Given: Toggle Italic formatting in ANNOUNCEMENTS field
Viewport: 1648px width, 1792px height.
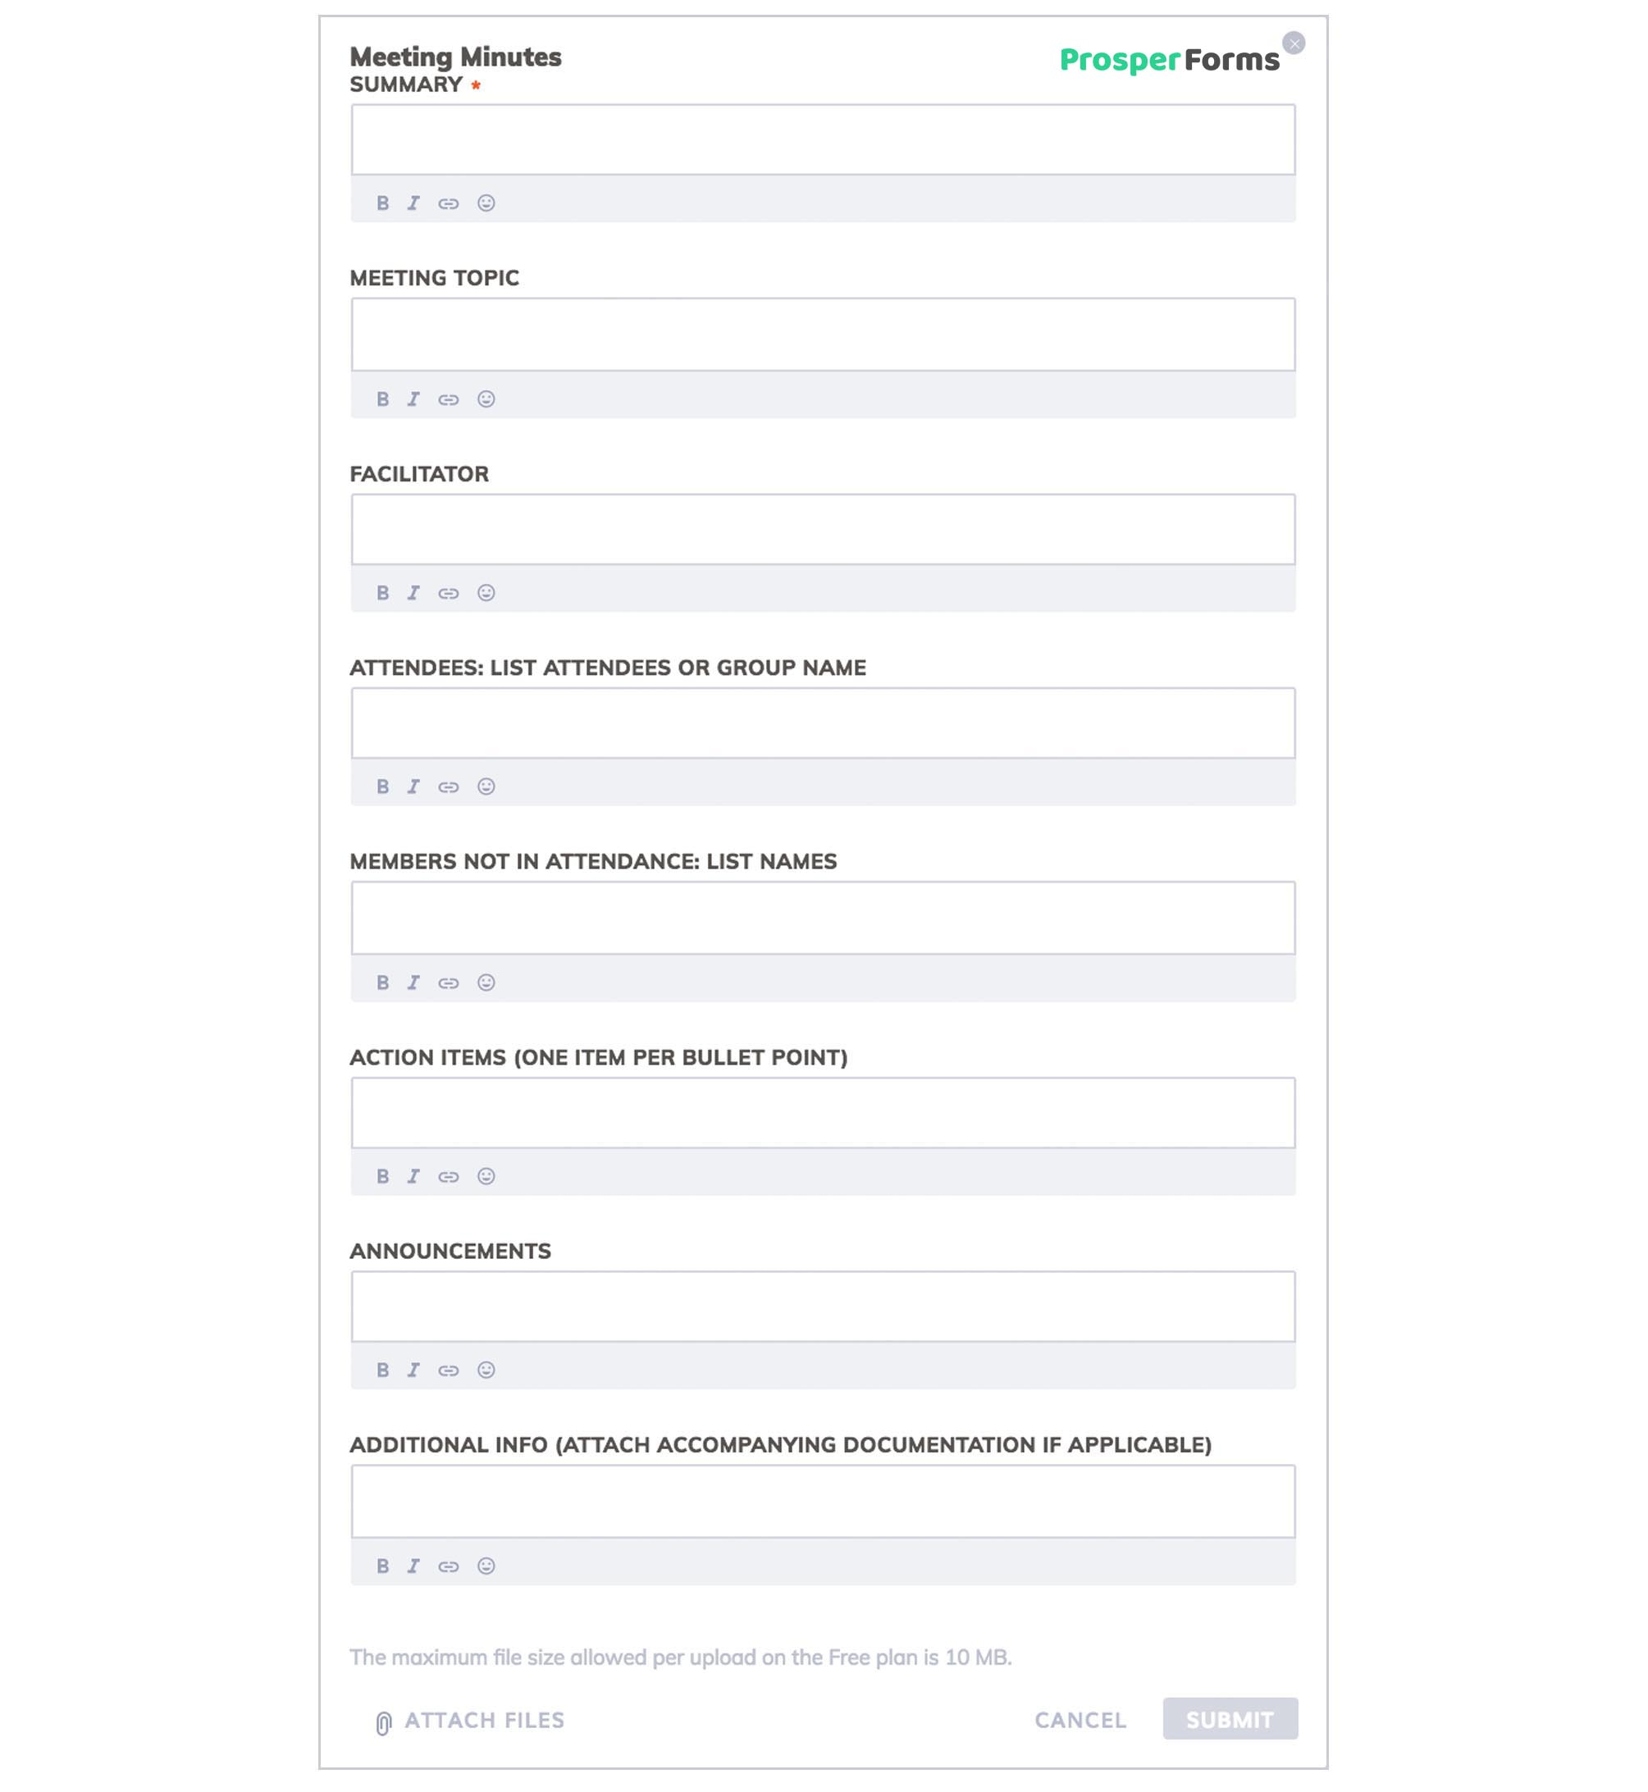Looking at the screenshot, I should (x=412, y=1370).
